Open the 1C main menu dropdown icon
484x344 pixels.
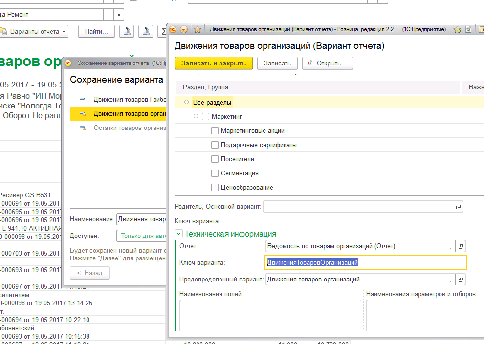click(184, 30)
